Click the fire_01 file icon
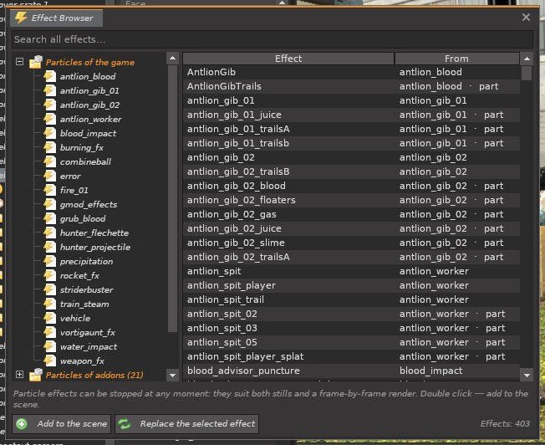The height and width of the screenshot is (445, 545). pyautogui.click(x=49, y=191)
